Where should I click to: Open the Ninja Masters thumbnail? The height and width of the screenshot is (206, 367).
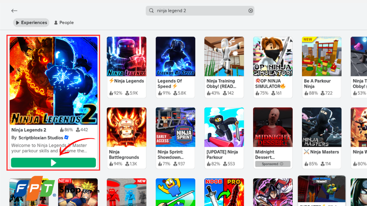coord(322,127)
